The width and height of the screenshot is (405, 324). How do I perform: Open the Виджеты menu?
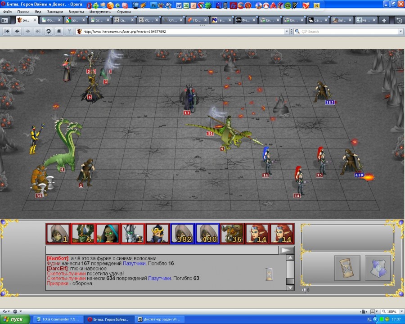[x=76, y=12]
